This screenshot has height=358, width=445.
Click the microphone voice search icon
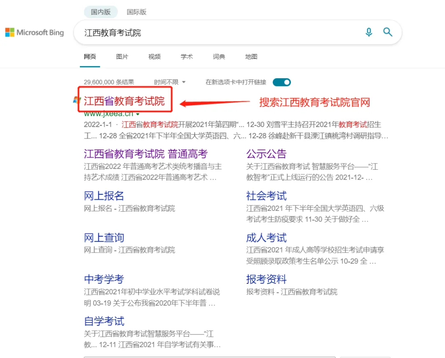(369, 32)
